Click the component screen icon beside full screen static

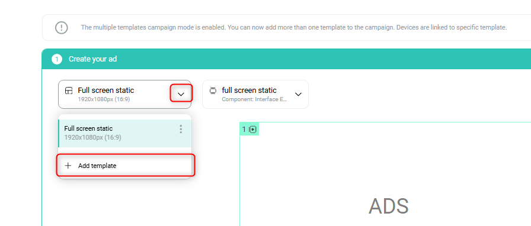pos(213,91)
